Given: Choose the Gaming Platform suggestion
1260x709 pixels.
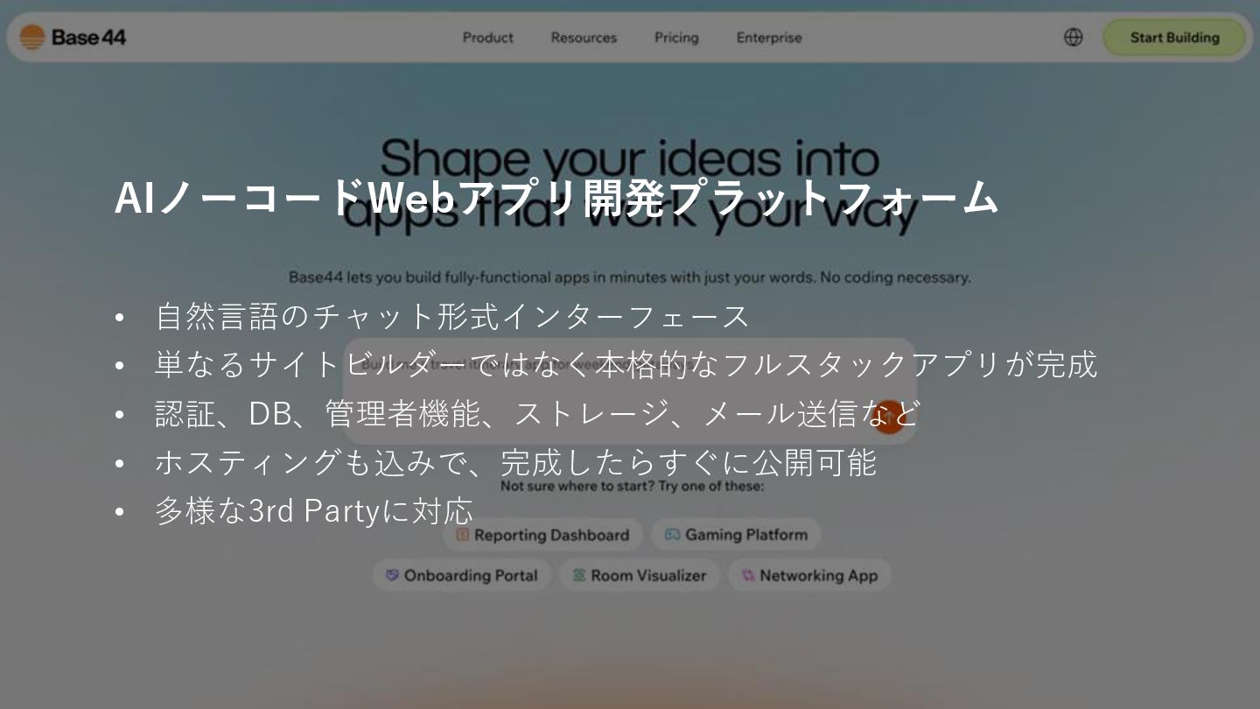Looking at the screenshot, I should (x=736, y=535).
